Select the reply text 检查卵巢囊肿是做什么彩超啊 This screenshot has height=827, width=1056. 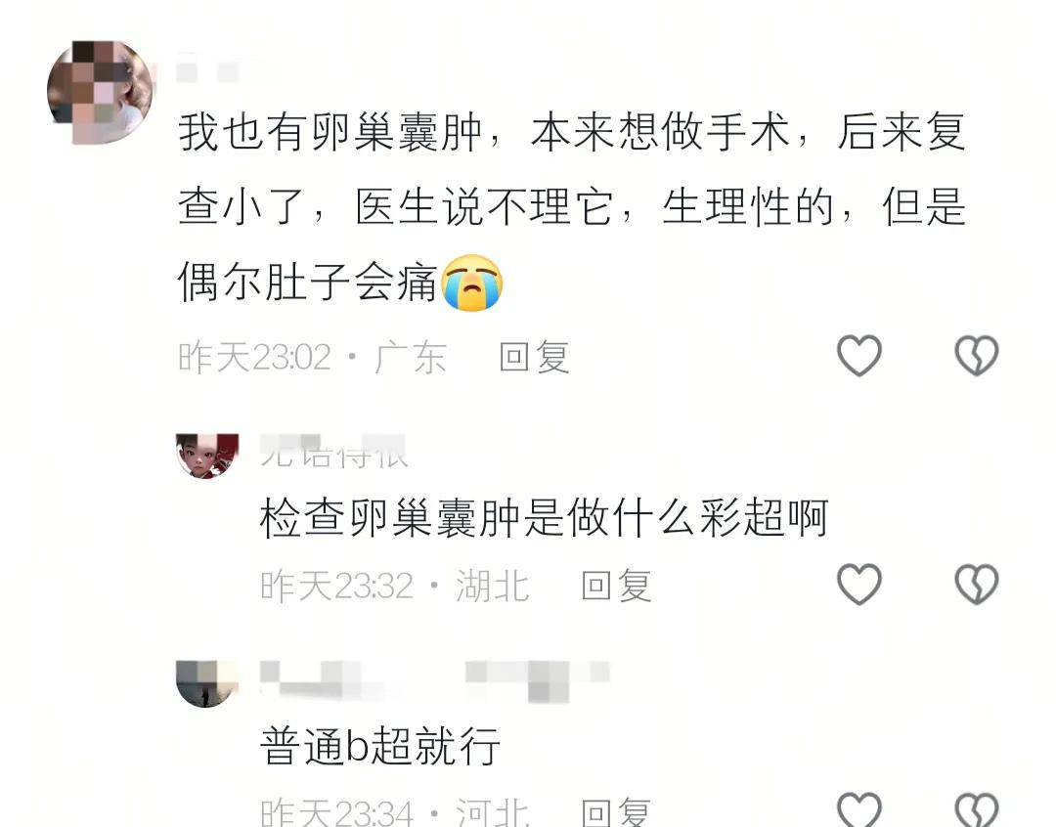(x=545, y=518)
